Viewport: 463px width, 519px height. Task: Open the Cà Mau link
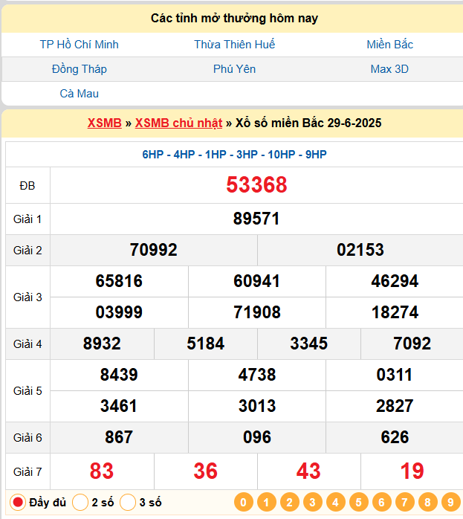pyautogui.click(x=79, y=94)
